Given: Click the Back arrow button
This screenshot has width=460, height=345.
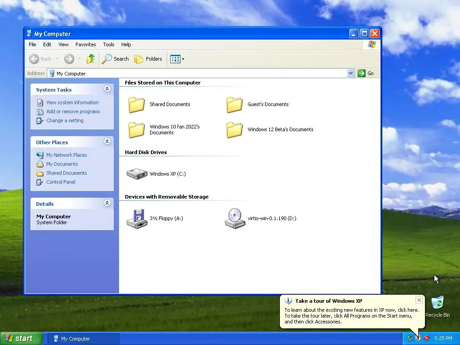Looking at the screenshot, I should [x=40, y=59].
